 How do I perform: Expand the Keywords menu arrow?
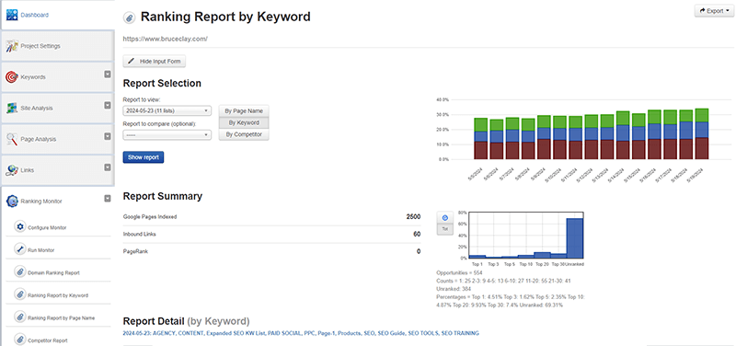coord(107,75)
